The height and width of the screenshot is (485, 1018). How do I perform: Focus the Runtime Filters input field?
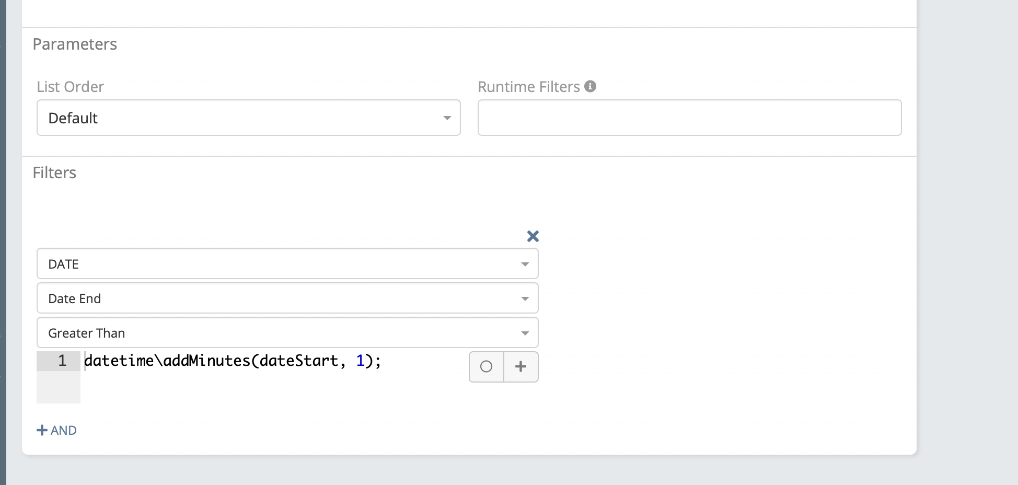tap(689, 118)
